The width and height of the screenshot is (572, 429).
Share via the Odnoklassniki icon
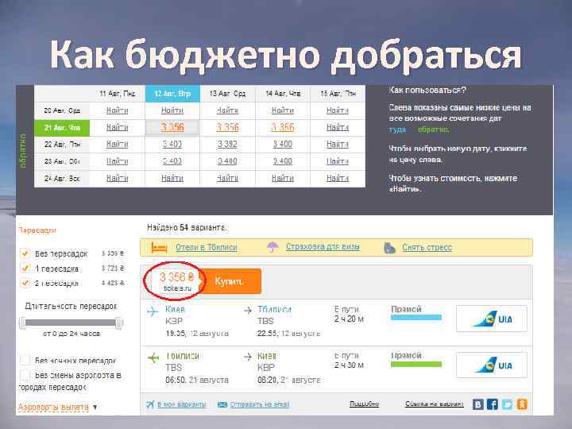click(x=522, y=404)
